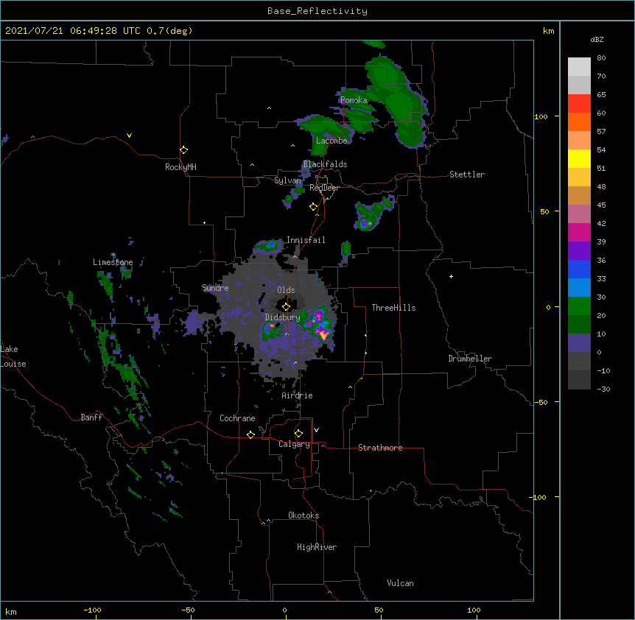Click the Banff town label

click(x=91, y=418)
